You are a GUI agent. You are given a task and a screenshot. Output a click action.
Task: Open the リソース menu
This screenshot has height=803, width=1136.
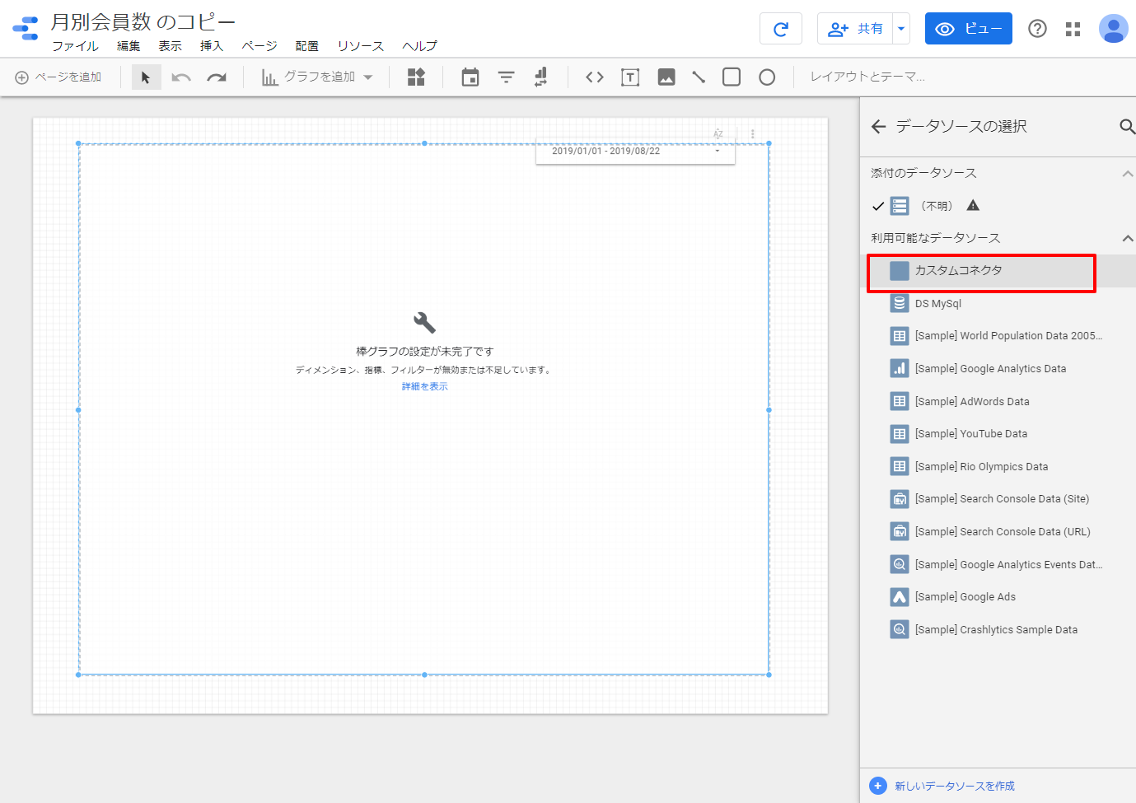[360, 46]
